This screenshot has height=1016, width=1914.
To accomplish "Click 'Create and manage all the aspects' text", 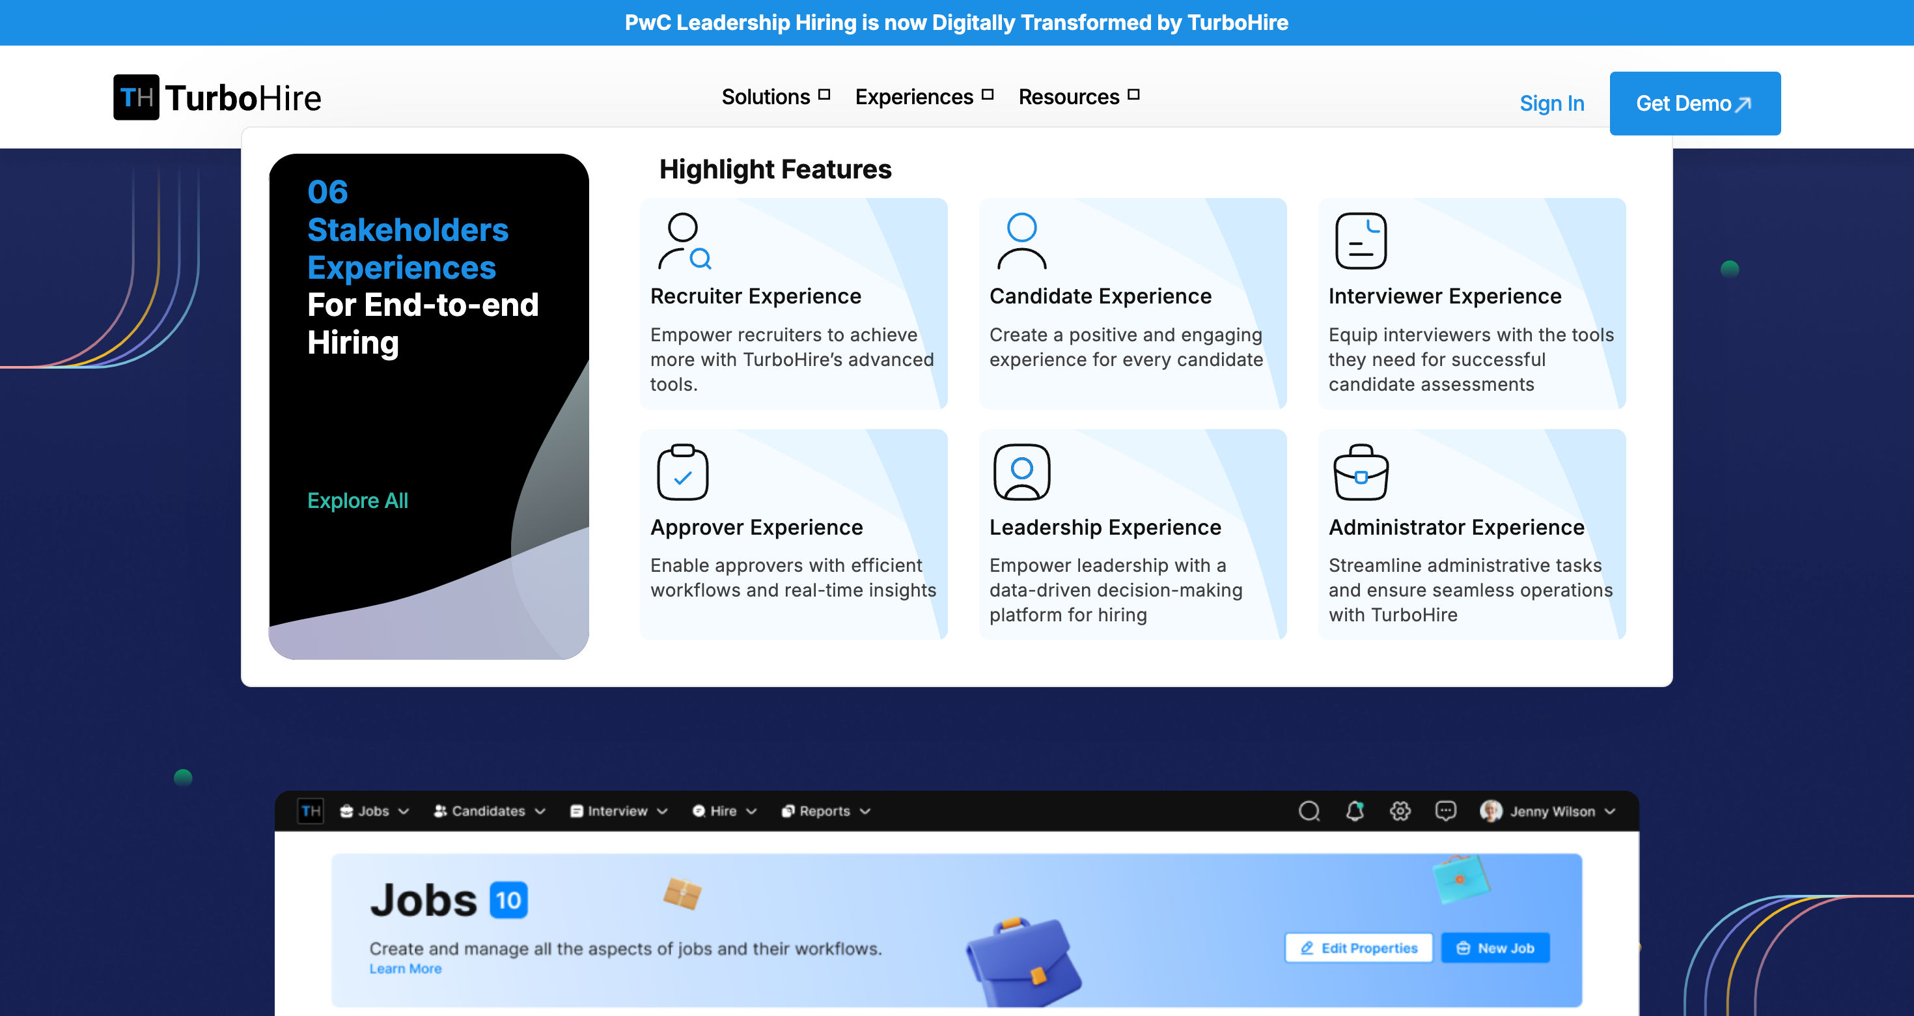I will [626, 948].
